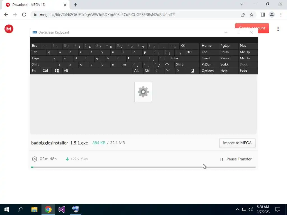The image size is (287, 215).
Task: Click the menu key on keyboard
Action: coord(192,71)
